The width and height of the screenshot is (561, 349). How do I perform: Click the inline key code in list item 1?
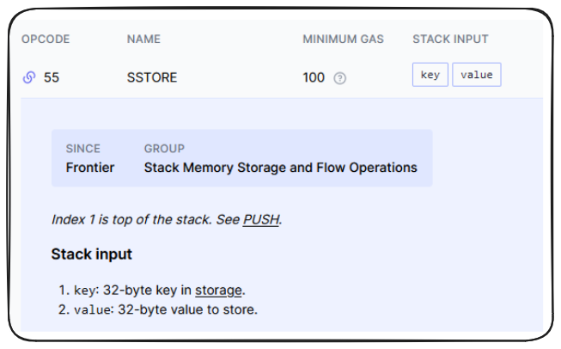point(84,291)
